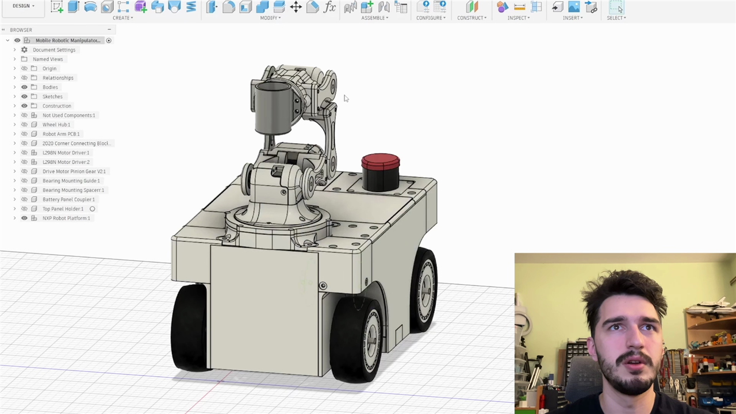Collapse the Browser panel with minus button
The height and width of the screenshot is (414, 736).
[x=109, y=30]
